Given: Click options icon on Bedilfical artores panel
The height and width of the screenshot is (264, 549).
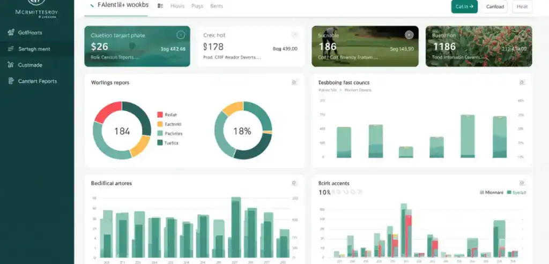Looking at the screenshot, I should (294, 183).
